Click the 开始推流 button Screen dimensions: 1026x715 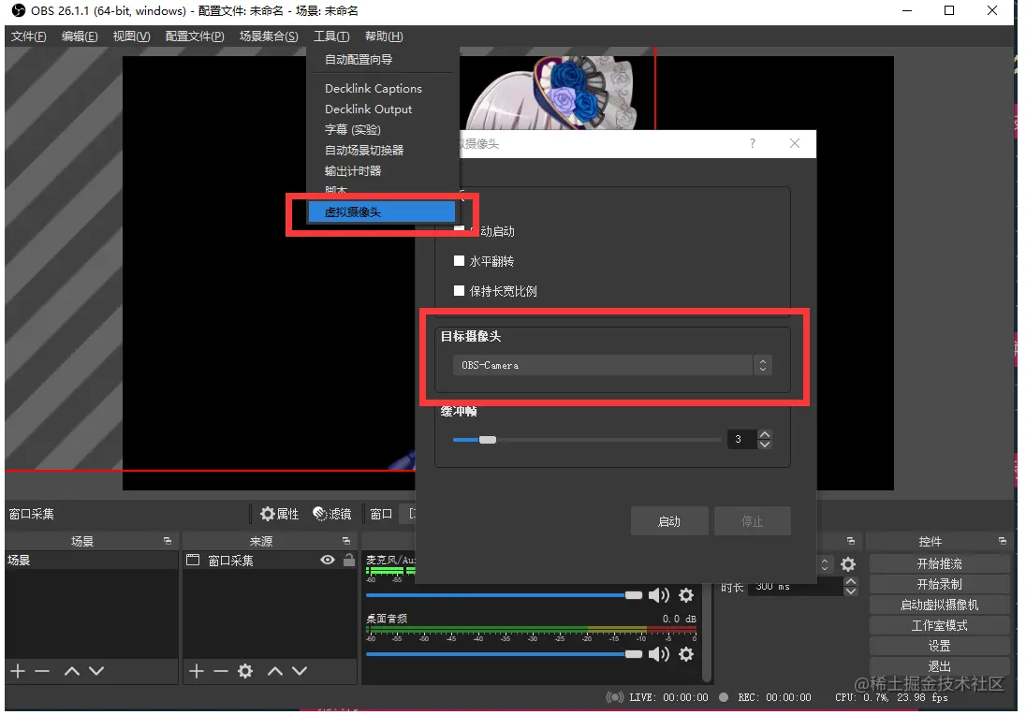pos(939,564)
